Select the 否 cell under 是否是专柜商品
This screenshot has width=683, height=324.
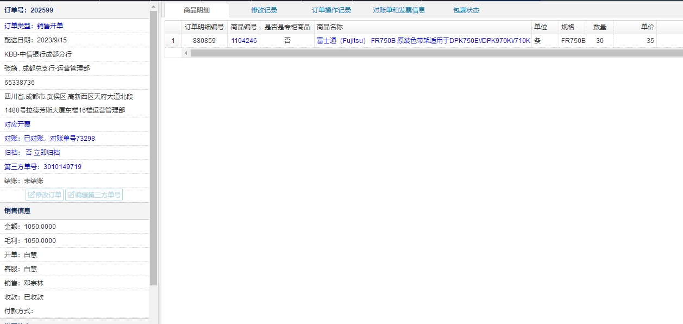[x=287, y=40]
